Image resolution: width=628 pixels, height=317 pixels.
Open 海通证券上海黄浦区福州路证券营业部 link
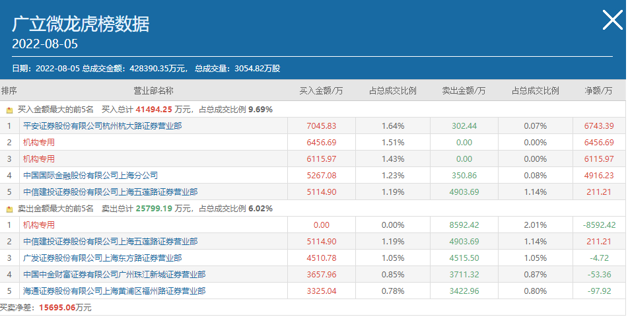(x=114, y=291)
